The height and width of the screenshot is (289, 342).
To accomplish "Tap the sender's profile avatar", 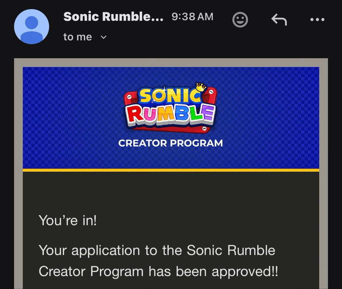I will (x=31, y=27).
